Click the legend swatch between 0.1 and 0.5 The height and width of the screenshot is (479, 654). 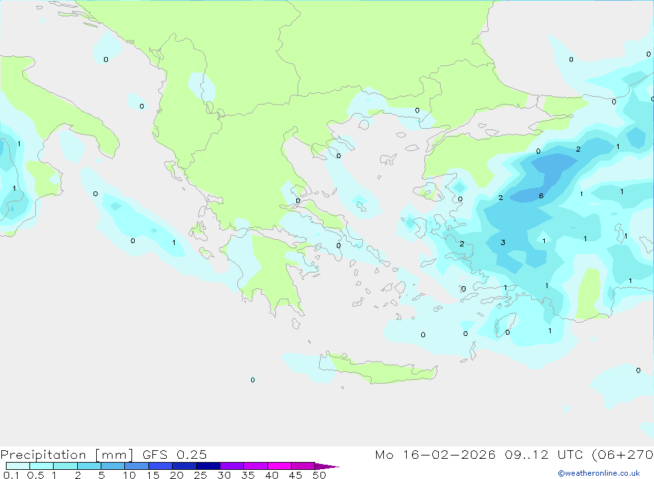18,466
